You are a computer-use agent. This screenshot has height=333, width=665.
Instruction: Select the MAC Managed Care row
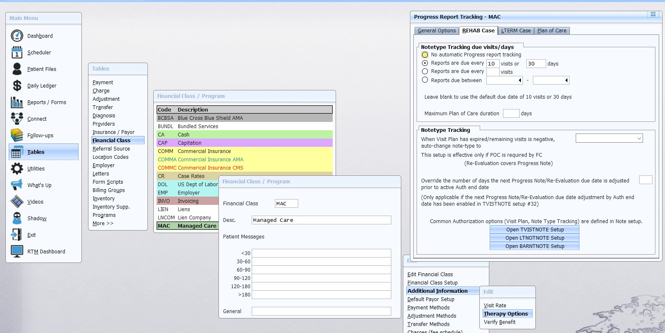(x=188, y=226)
